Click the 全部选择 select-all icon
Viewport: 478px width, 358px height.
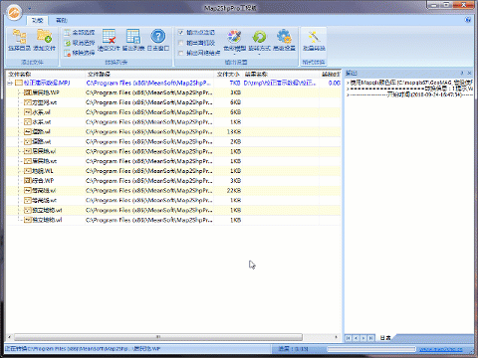pyautogui.click(x=68, y=32)
